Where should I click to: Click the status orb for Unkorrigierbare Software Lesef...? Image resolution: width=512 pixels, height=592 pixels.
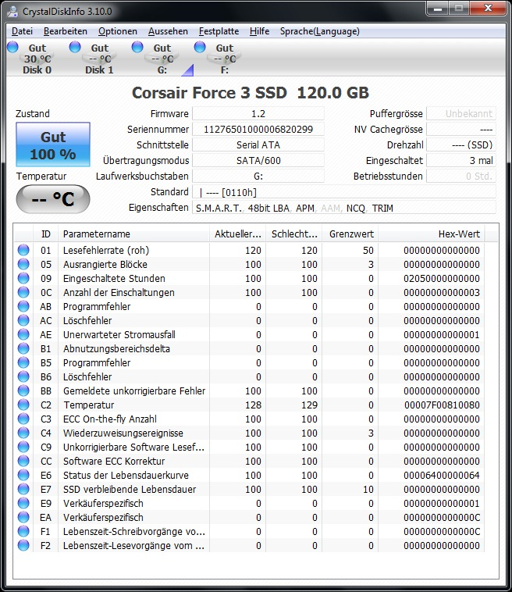[x=23, y=447]
